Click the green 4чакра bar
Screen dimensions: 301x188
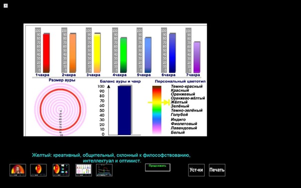tap(124, 55)
